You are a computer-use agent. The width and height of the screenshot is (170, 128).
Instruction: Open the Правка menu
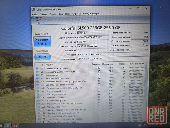(x=43, y=14)
